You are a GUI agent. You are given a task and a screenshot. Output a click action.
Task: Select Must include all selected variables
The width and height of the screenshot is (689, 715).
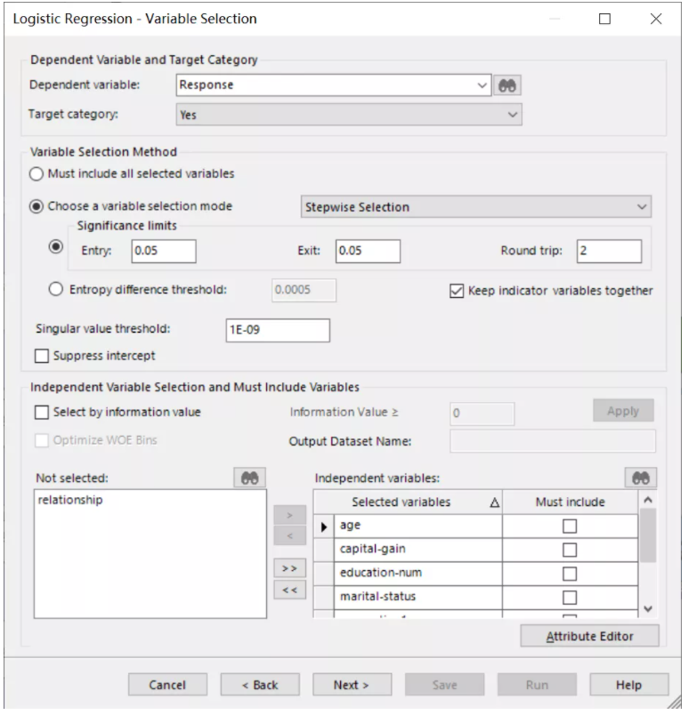click(36, 175)
